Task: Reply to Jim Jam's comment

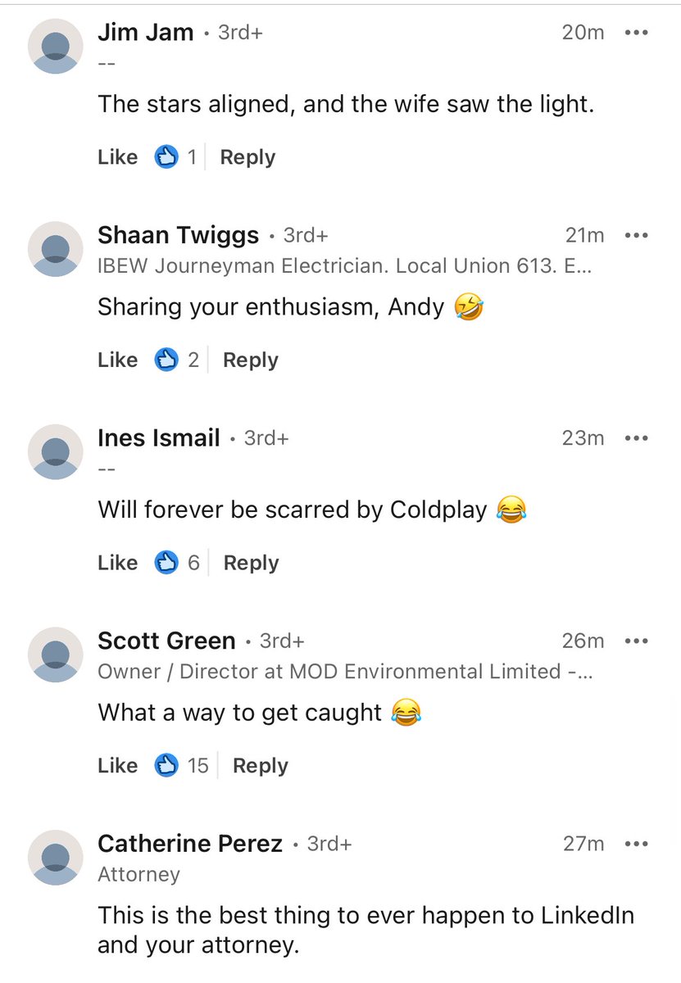Action: coord(247,157)
